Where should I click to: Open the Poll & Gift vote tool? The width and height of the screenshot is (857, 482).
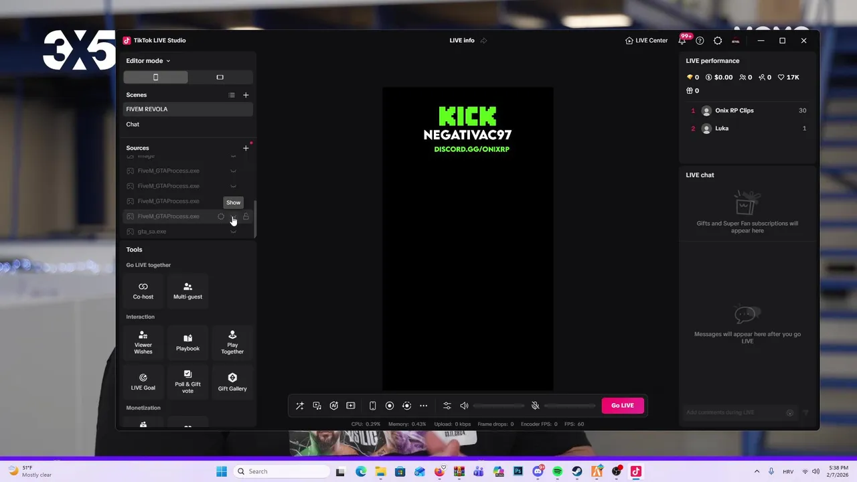[187, 382]
